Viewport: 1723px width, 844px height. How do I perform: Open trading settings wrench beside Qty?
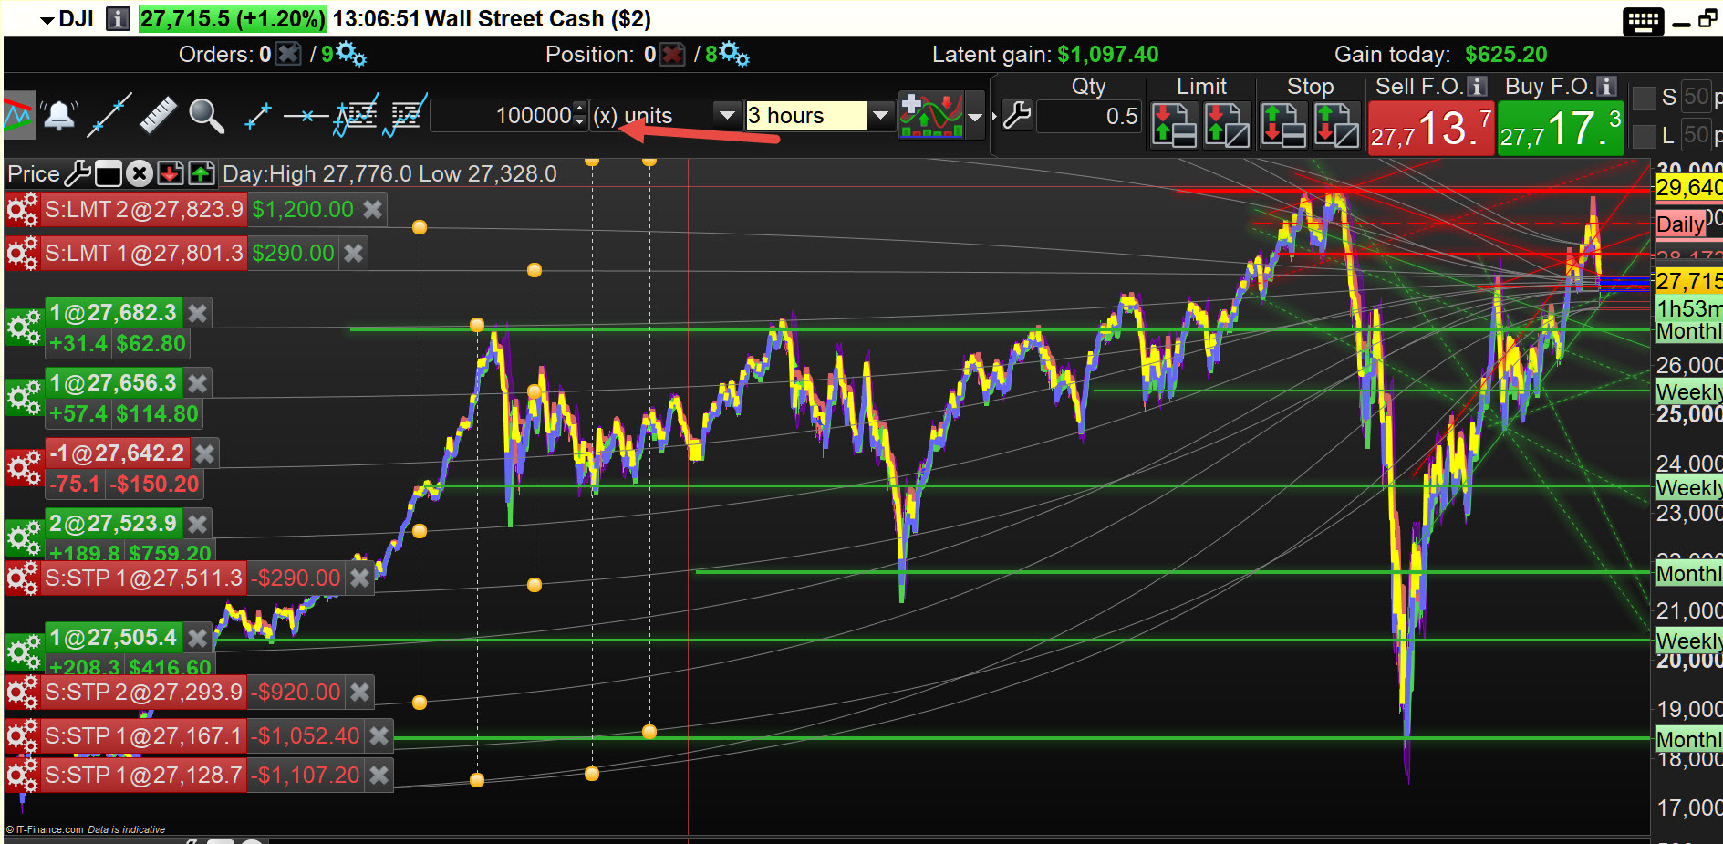pyautogui.click(x=1016, y=115)
